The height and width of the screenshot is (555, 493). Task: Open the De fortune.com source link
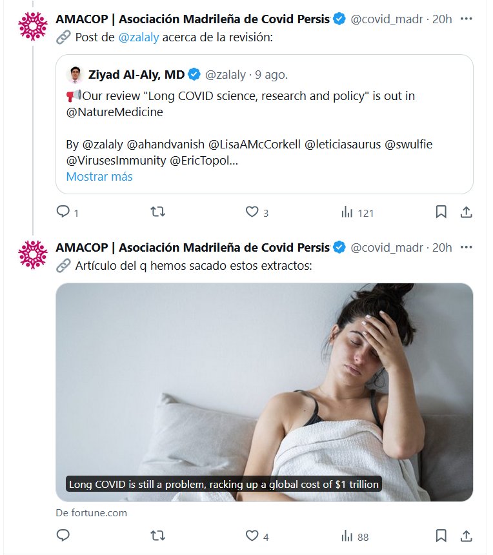click(92, 513)
